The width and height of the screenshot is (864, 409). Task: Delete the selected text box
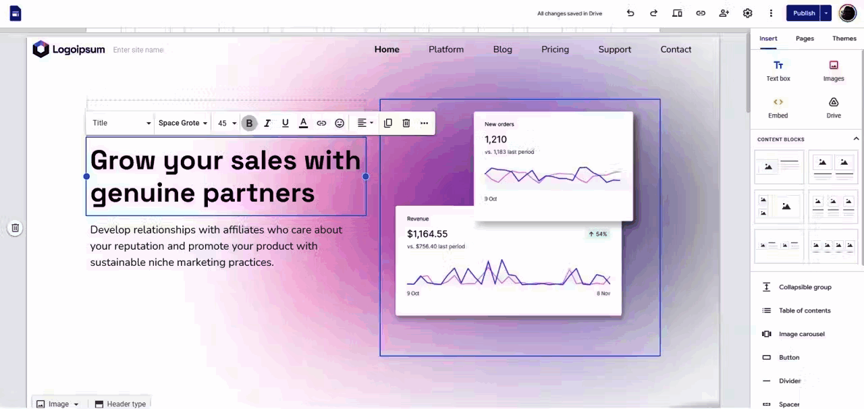pos(406,123)
